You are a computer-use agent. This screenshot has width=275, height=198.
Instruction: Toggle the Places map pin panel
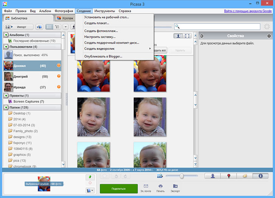tap(229, 176)
